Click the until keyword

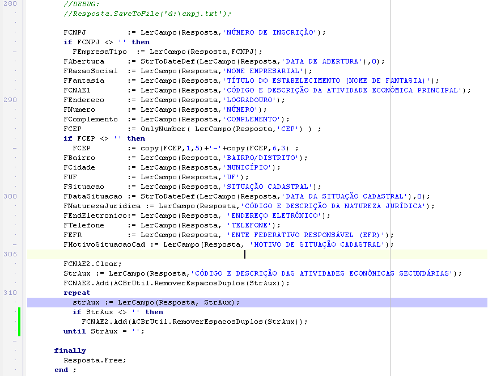75,331
